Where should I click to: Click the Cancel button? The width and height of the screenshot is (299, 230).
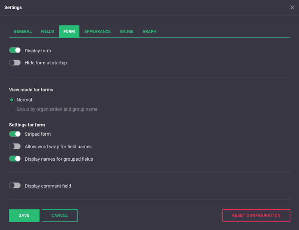pyautogui.click(x=60, y=215)
